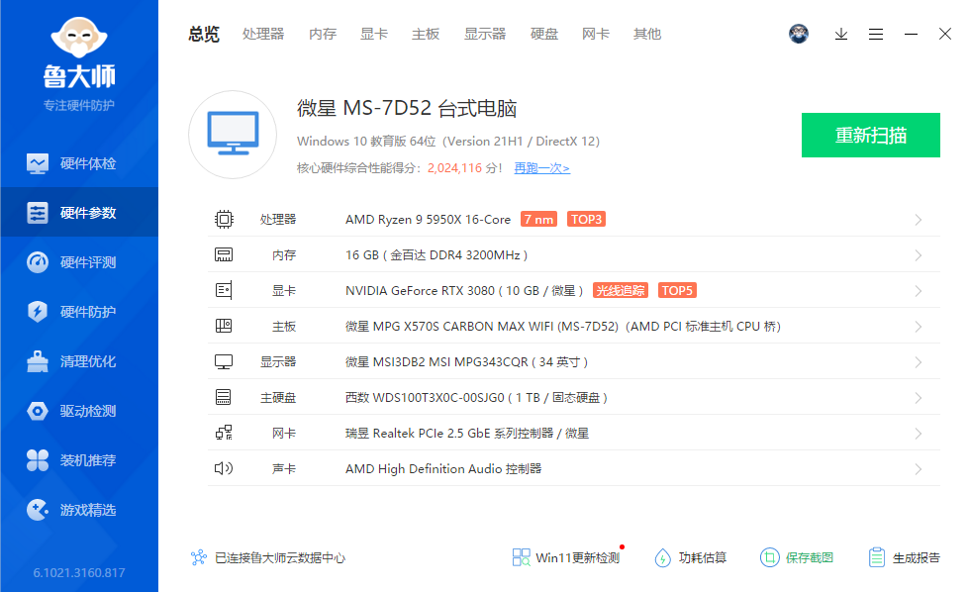Click 生成报告 to generate report

coord(904,558)
